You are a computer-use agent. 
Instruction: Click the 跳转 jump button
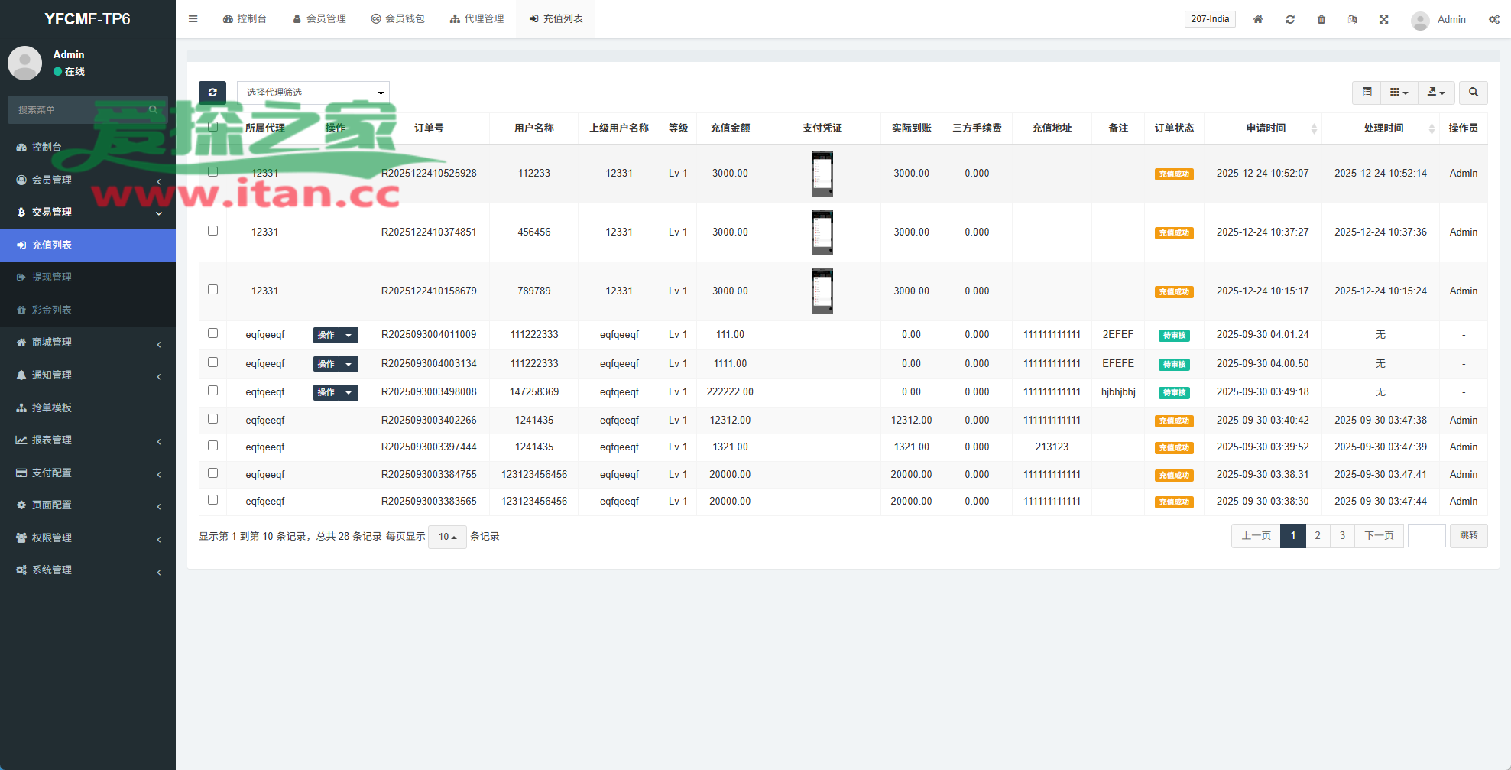point(1468,536)
